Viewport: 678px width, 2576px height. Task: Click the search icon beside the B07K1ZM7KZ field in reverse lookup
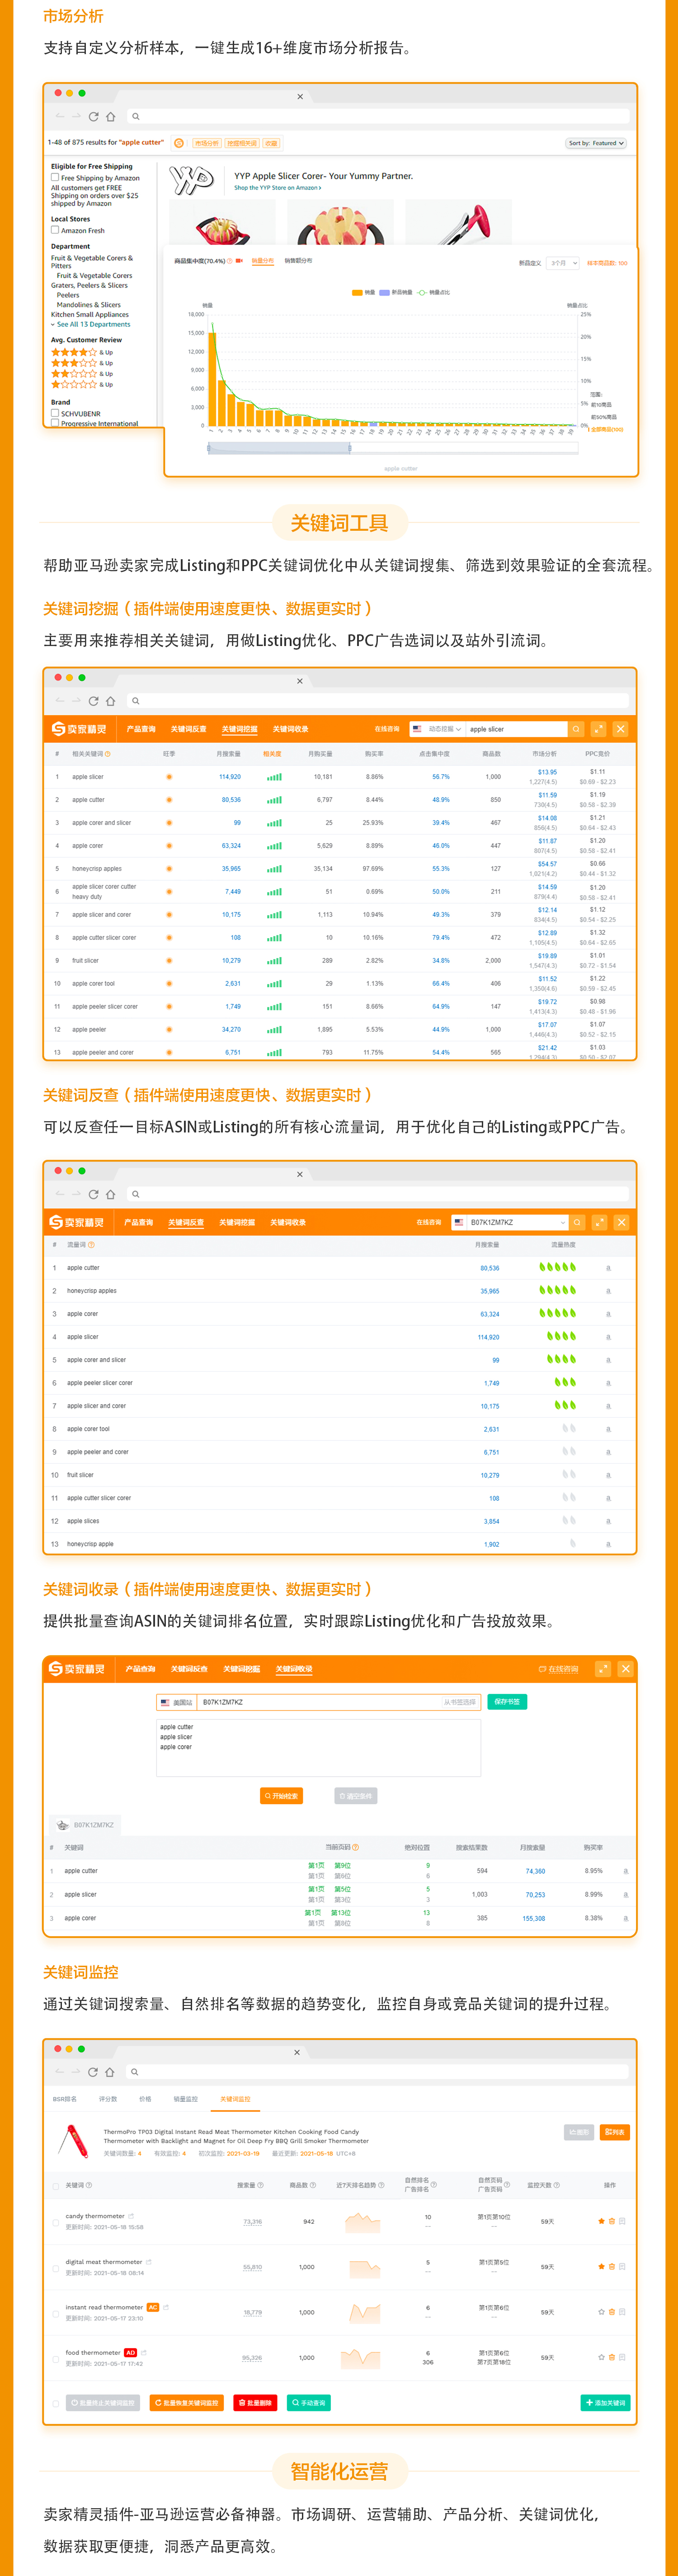pyautogui.click(x=577, y=1222)
